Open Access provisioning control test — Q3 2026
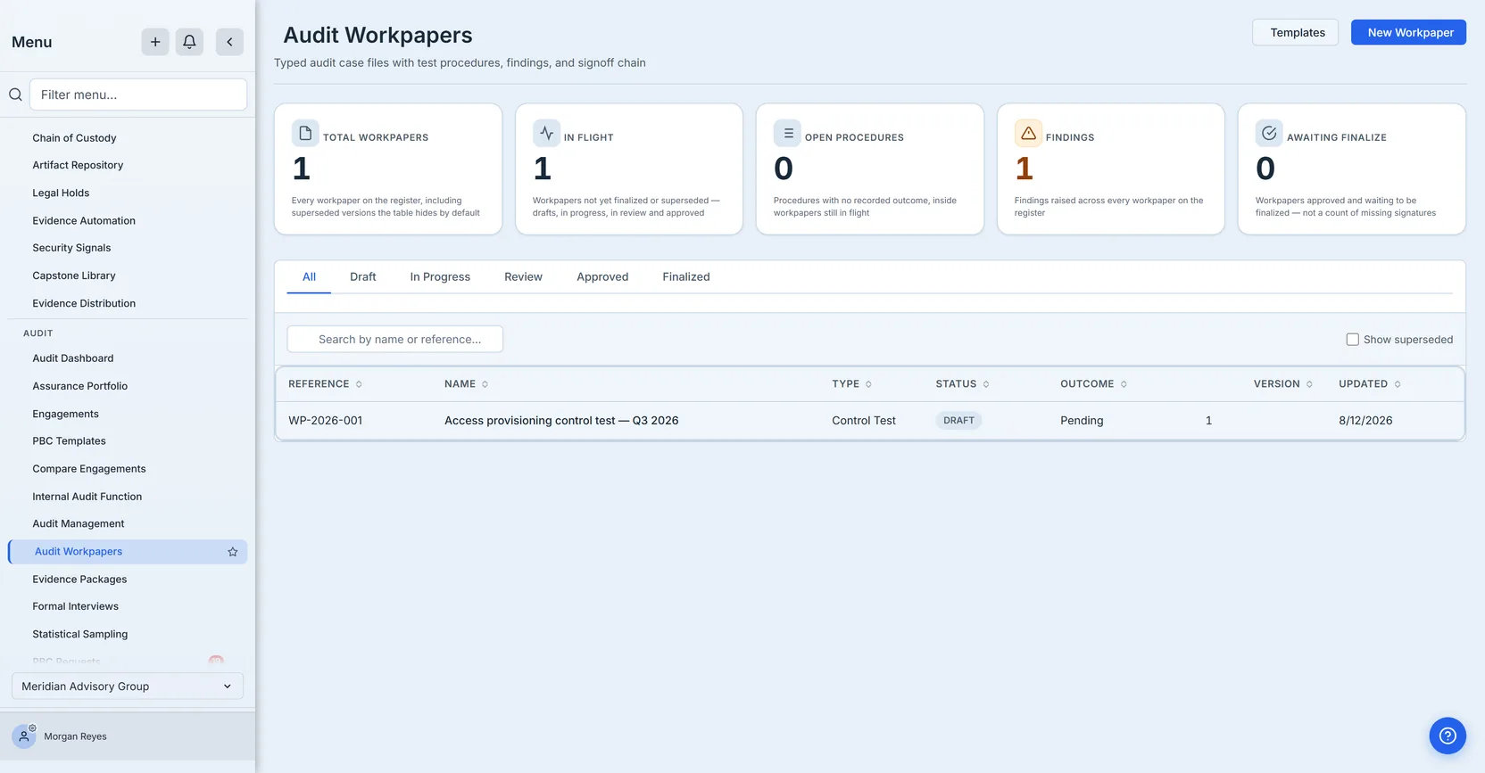 pos(561,421)
